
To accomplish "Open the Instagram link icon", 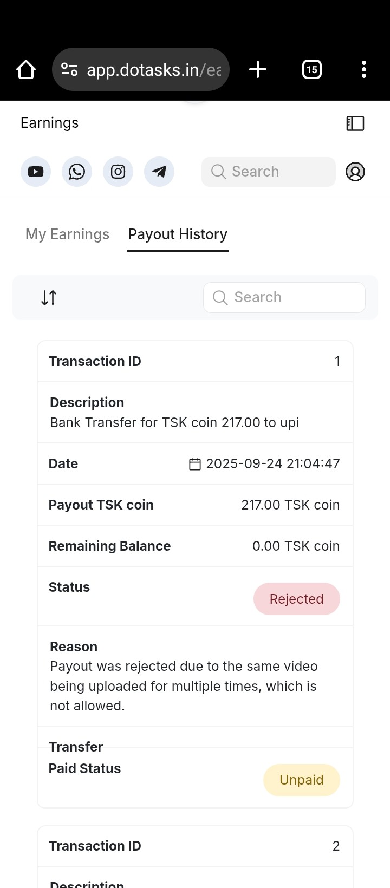I will pyautogui.click(x=118, y=172).
